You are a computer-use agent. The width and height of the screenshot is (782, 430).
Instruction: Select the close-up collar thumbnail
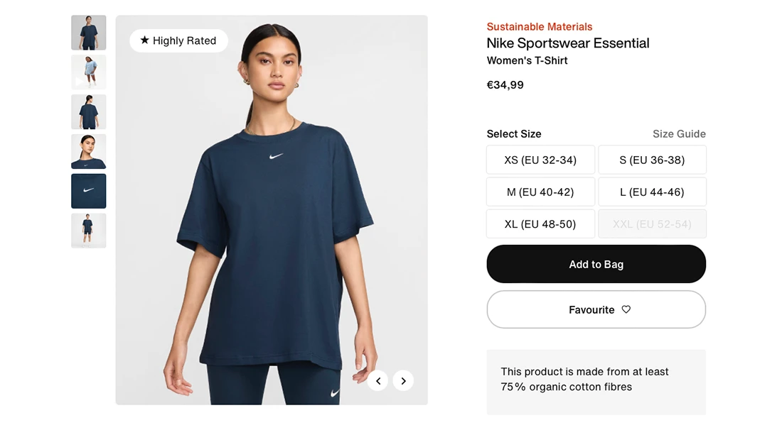(89, 151)
